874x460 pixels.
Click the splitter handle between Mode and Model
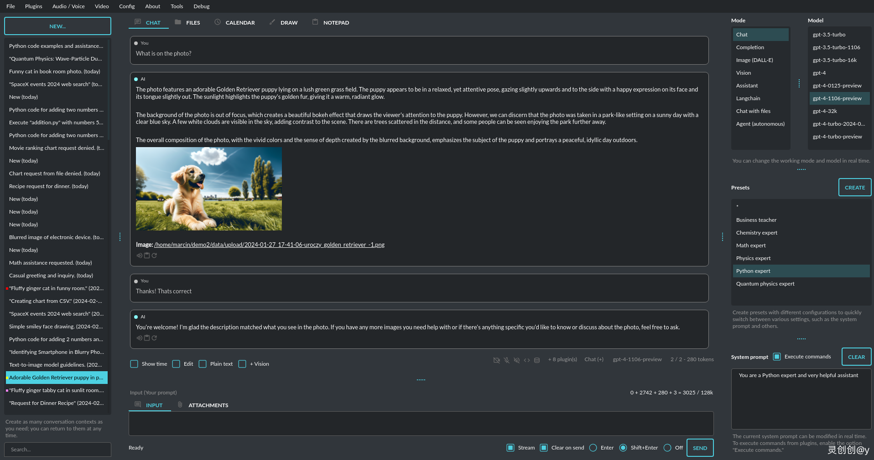tap(799, 83)
